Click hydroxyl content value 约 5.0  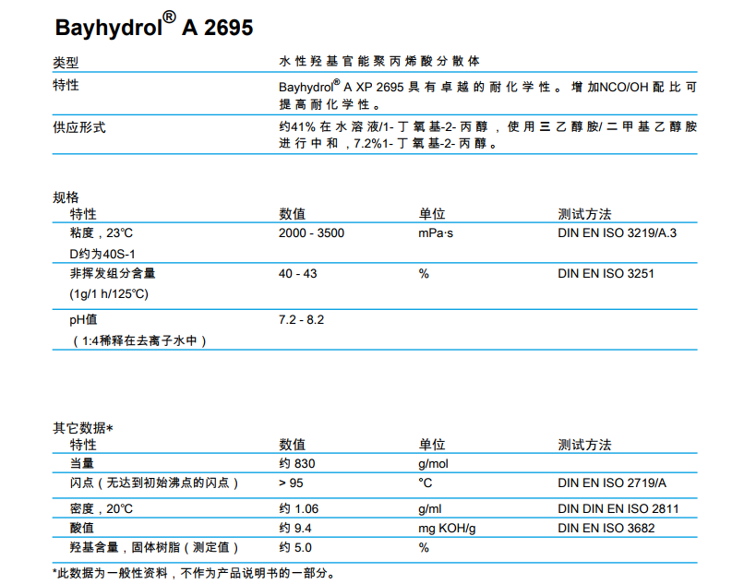295,548
